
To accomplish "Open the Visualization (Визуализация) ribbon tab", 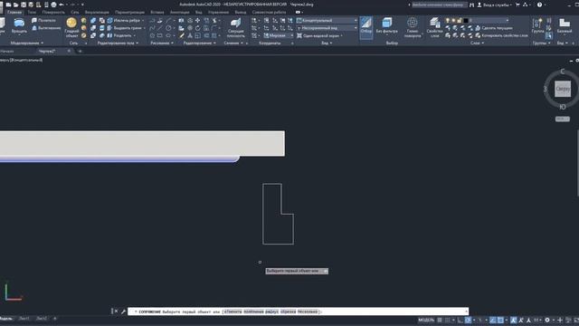I will pos(97,12).
